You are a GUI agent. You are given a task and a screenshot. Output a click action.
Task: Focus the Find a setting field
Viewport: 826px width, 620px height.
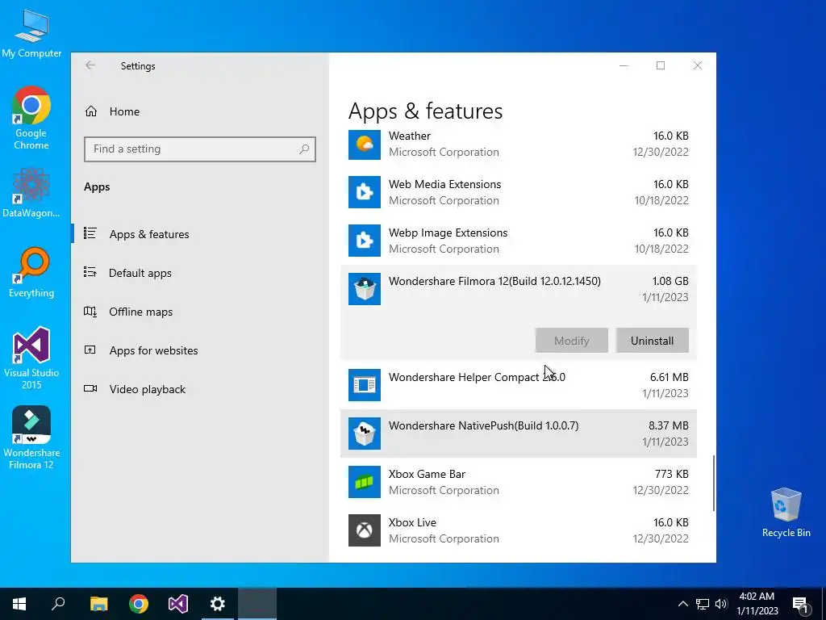click(200, 149)
